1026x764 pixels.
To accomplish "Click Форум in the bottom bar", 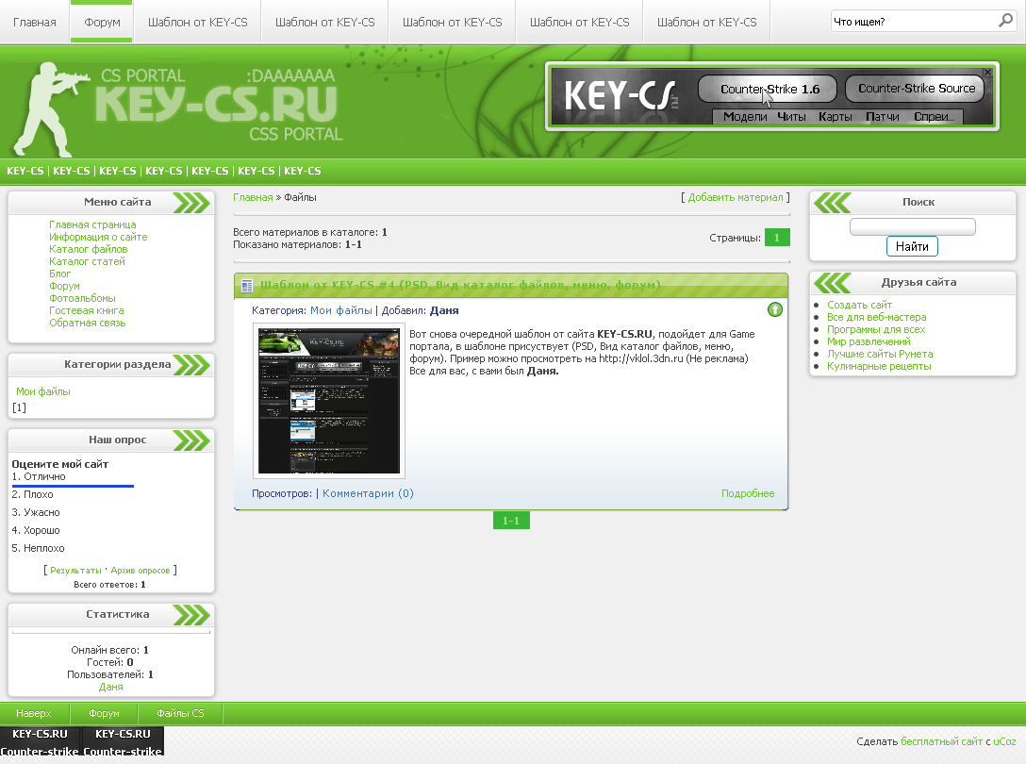I will [x=104, y=713].
